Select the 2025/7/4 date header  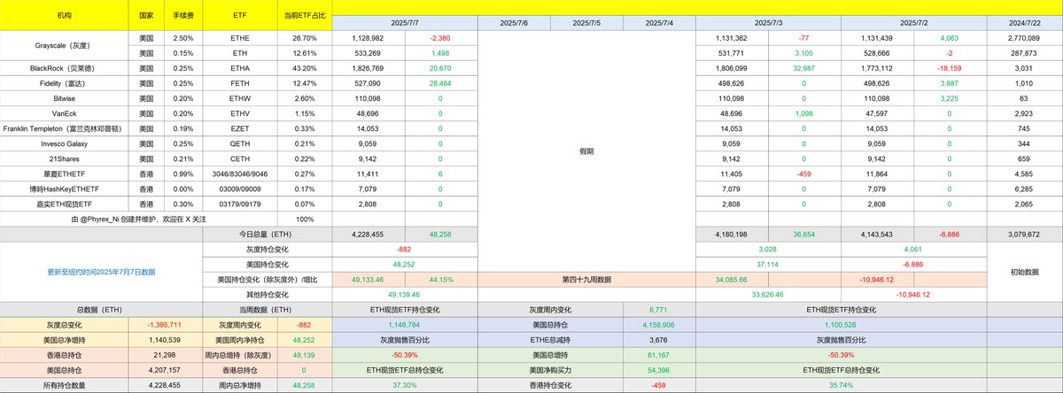pyautogui.click(x=659, y=23)
